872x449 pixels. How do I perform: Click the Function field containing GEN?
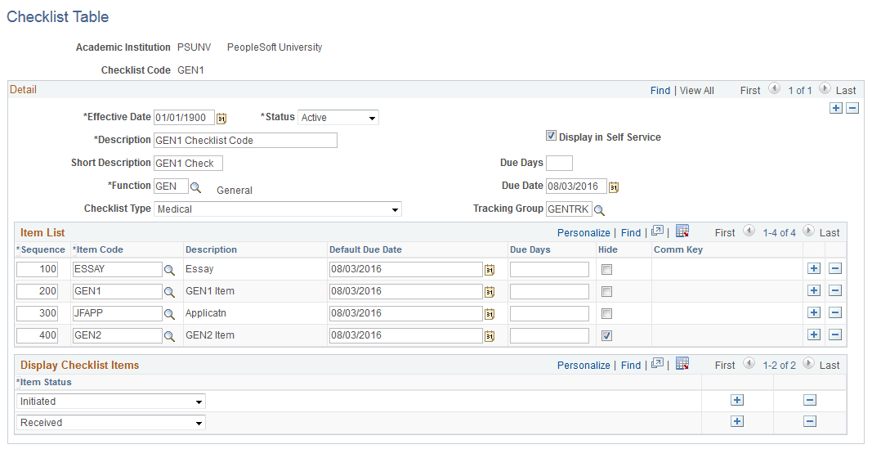pyautogui.click(x=172, y=186)
